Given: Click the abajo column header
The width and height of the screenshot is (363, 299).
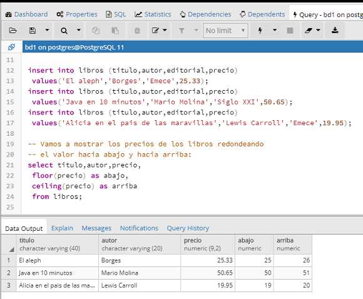Looking at the screenshot, I should (x=254, y=245).
